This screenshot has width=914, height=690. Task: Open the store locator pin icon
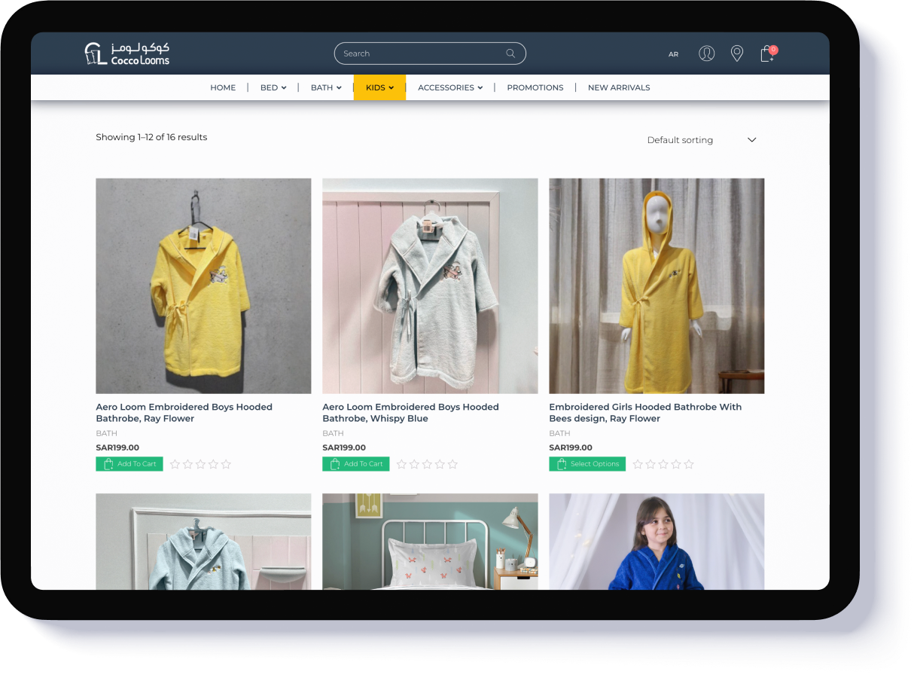click(737, 53)
